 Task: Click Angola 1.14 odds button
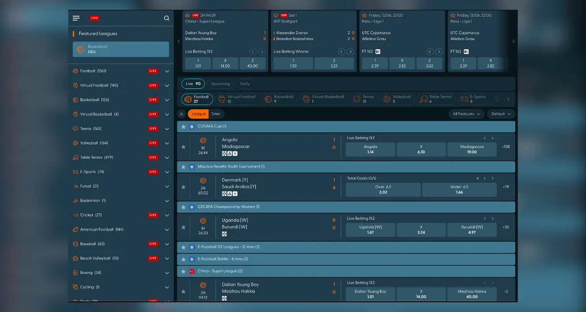[x=371, y=149]
